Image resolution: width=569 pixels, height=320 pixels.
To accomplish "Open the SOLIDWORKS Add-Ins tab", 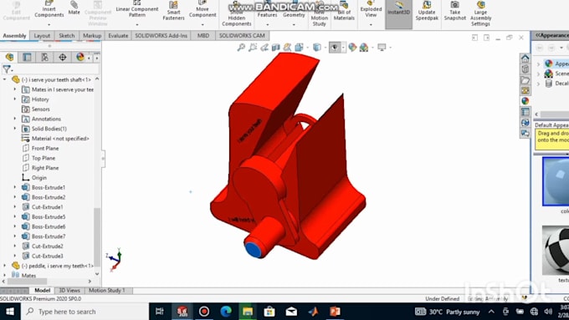I will pos(161,36).
